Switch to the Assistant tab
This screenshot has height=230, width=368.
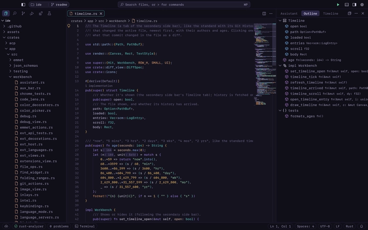289,13
